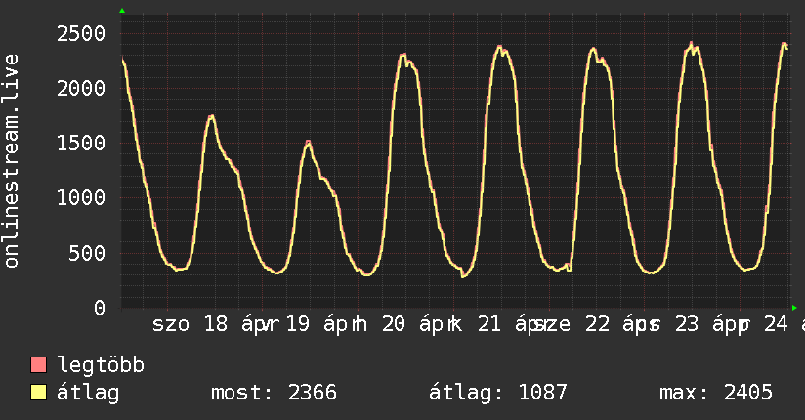805x420 pixels.
Task: Select the 'szo 18 ápr' date label
Action: point(215,324)
